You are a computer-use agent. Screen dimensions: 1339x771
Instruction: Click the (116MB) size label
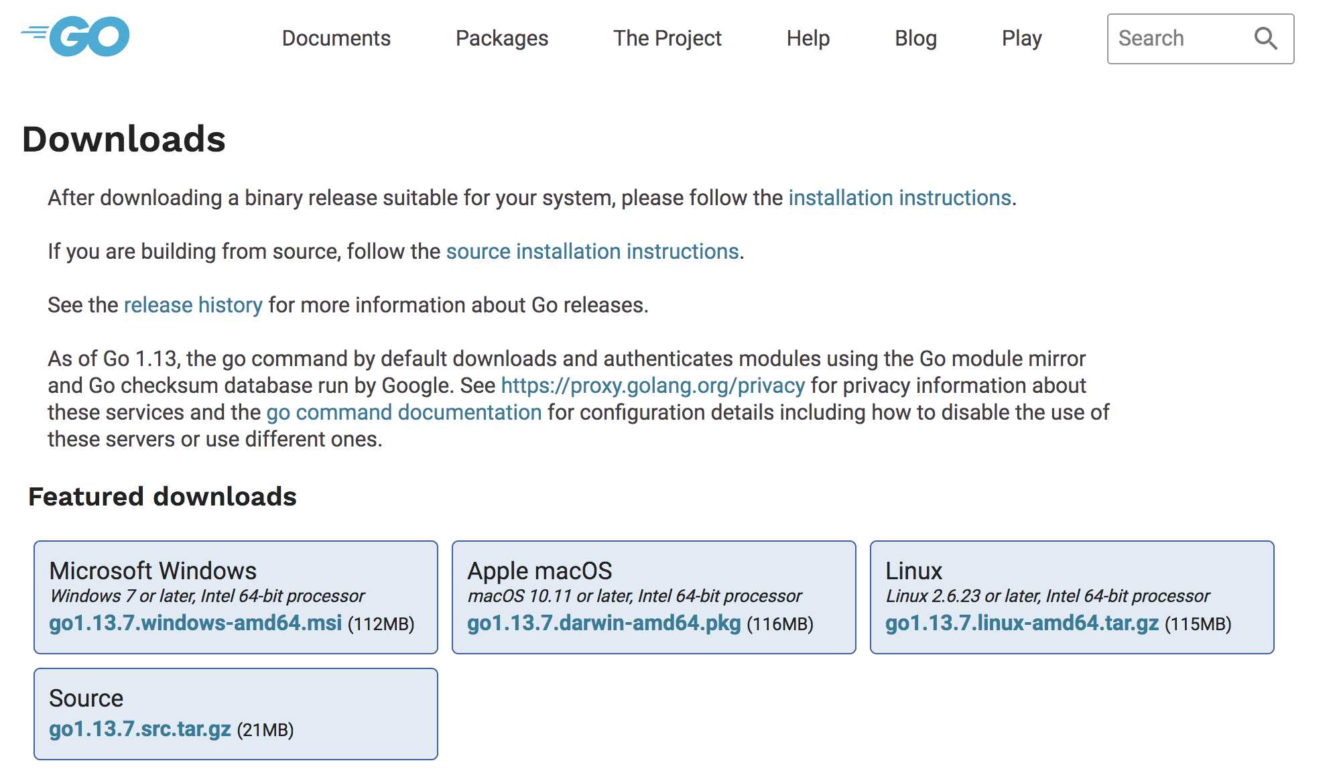pos(779,624)
